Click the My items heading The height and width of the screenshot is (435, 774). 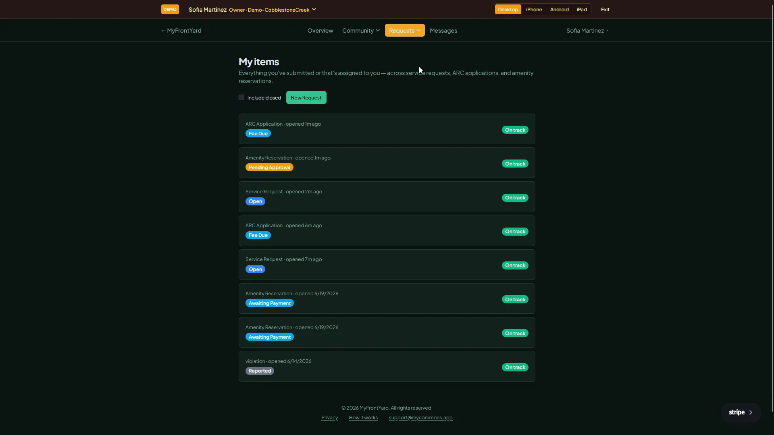[259, 62]
